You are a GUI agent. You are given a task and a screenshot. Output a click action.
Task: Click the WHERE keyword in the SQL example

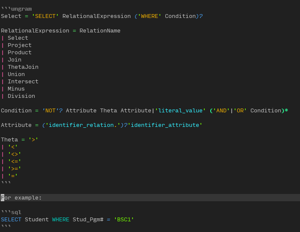61,220
